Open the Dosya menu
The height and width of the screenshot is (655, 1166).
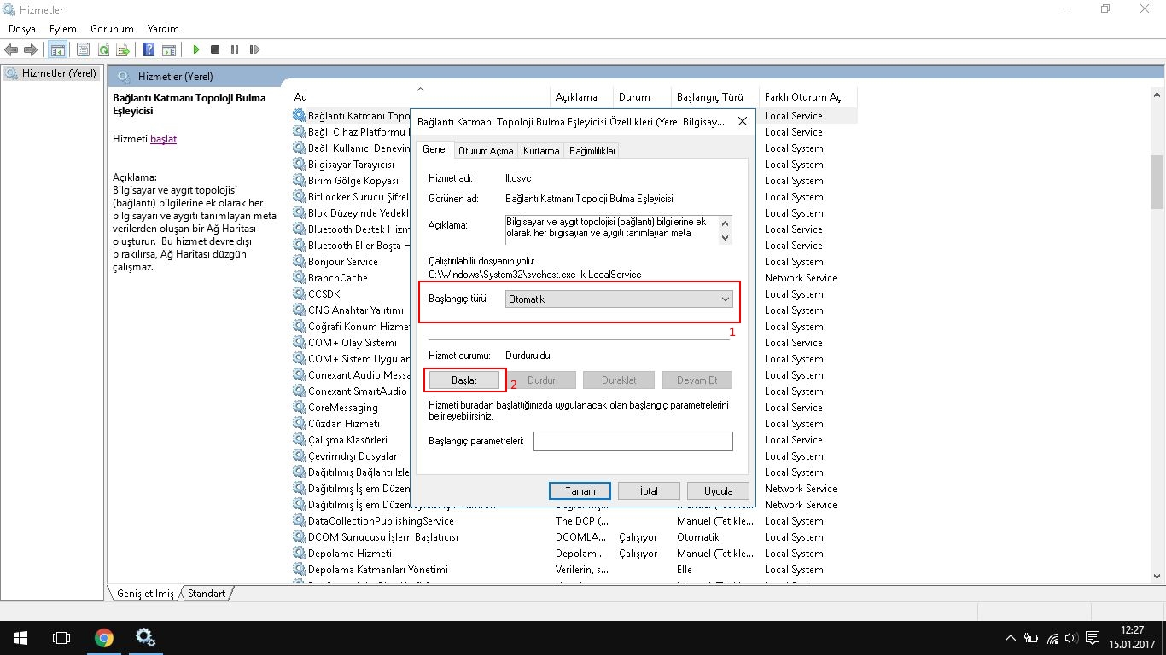[x=22, y=29]
